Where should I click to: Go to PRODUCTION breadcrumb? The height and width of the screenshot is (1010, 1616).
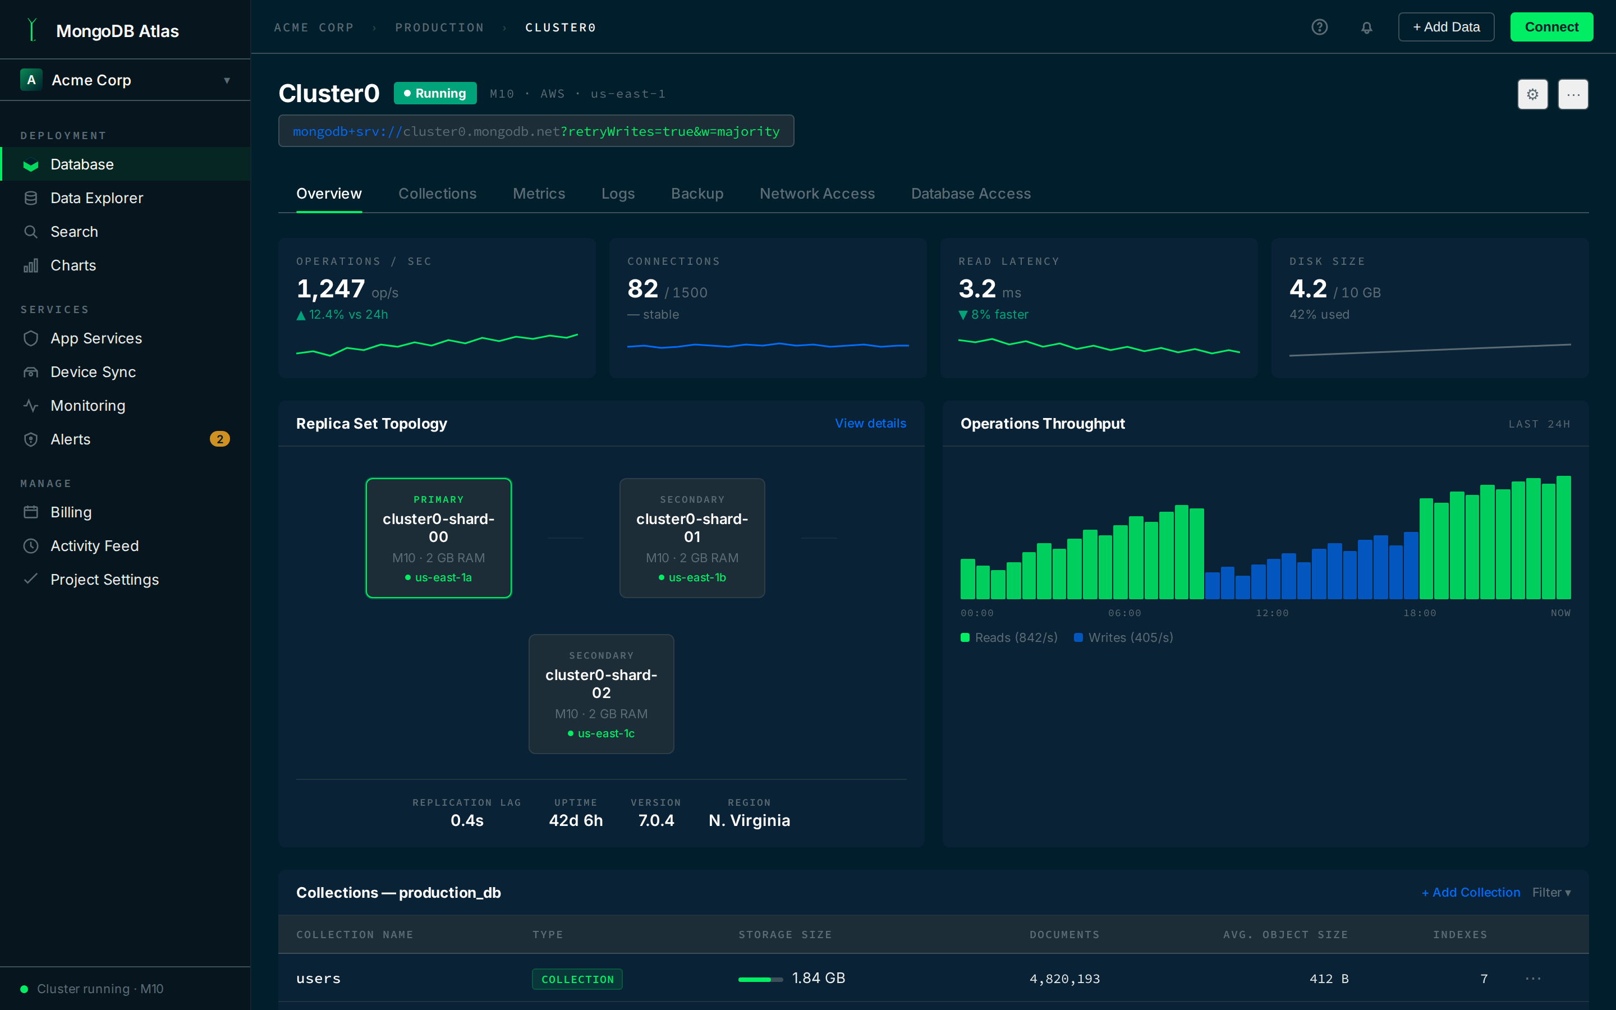(x=439, y=27)
